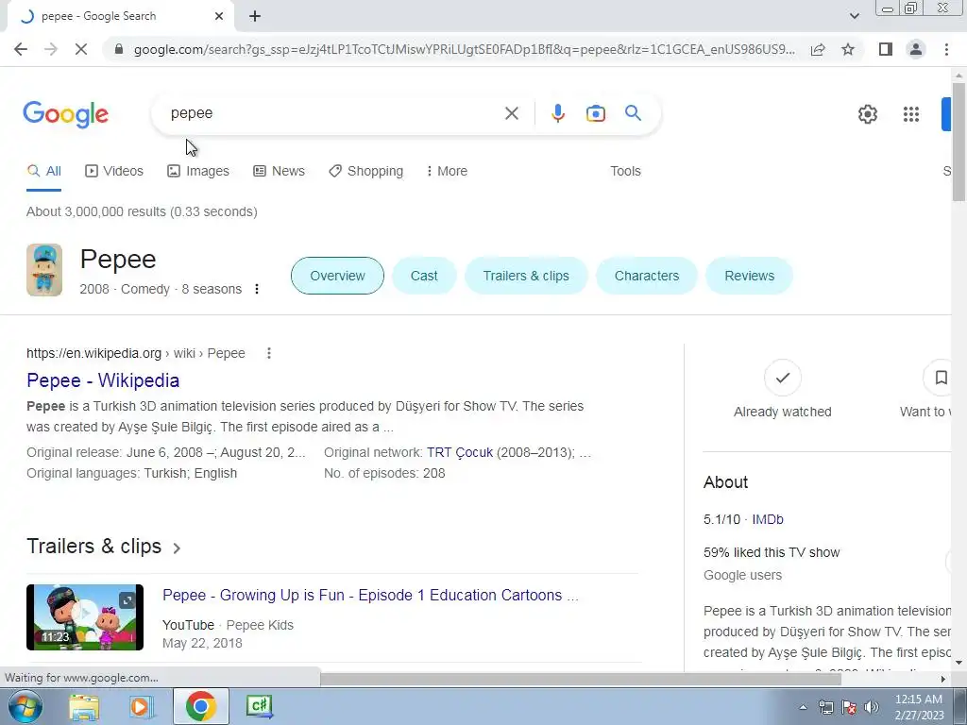The image size is (967, 725).
Task: Play the Growing Up is Fun thumbnail
Action: [85, 617]
